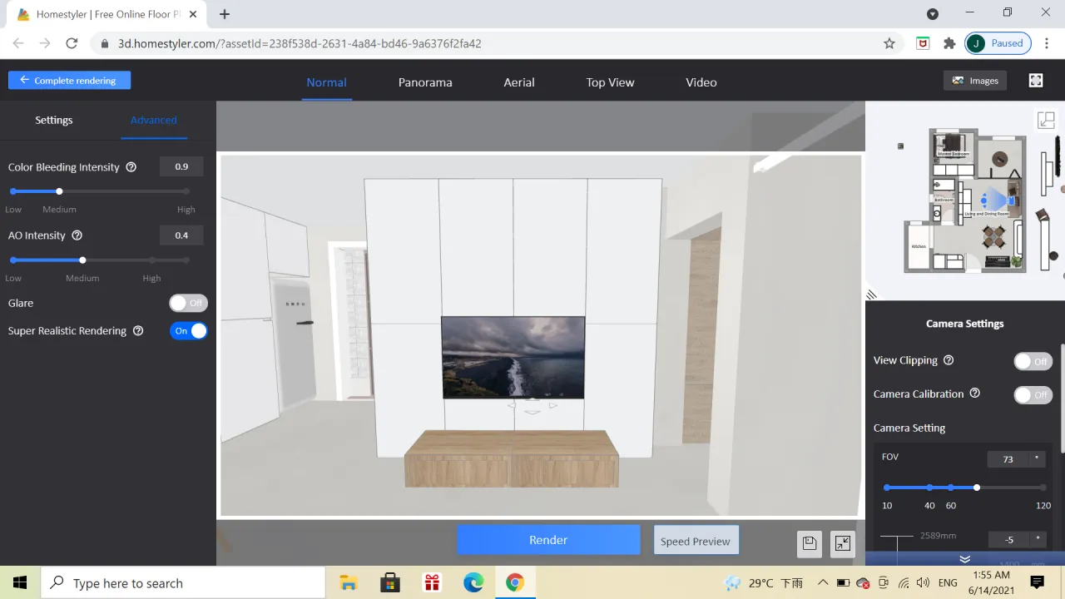Click the AO Intensity value field
1065x599 pixels.
181,235
